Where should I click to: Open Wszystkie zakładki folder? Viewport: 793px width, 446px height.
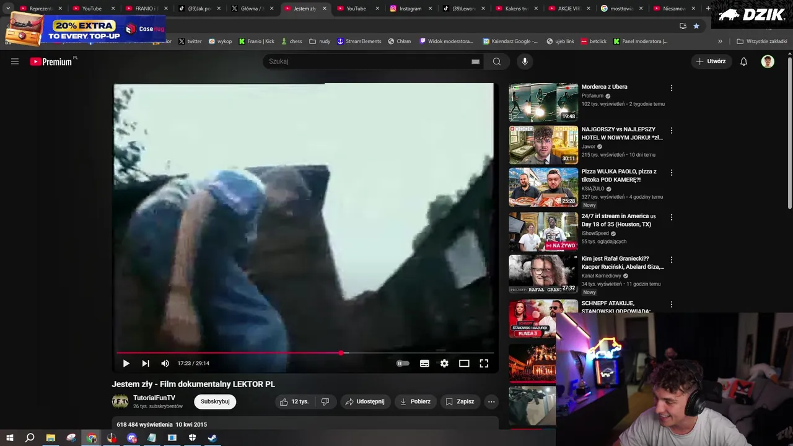tap(762, 42)
